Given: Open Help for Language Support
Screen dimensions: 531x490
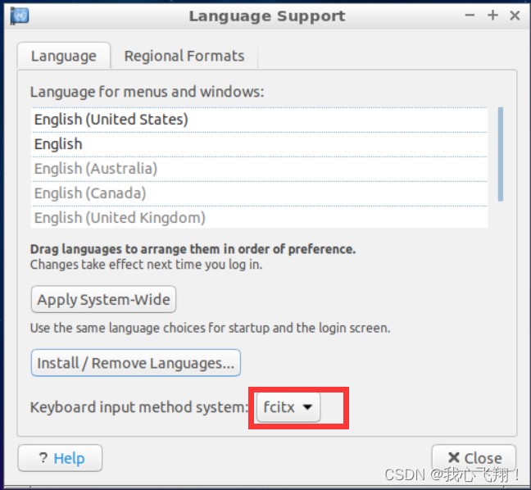Looking at the screenshot, I should coord(61,458).
